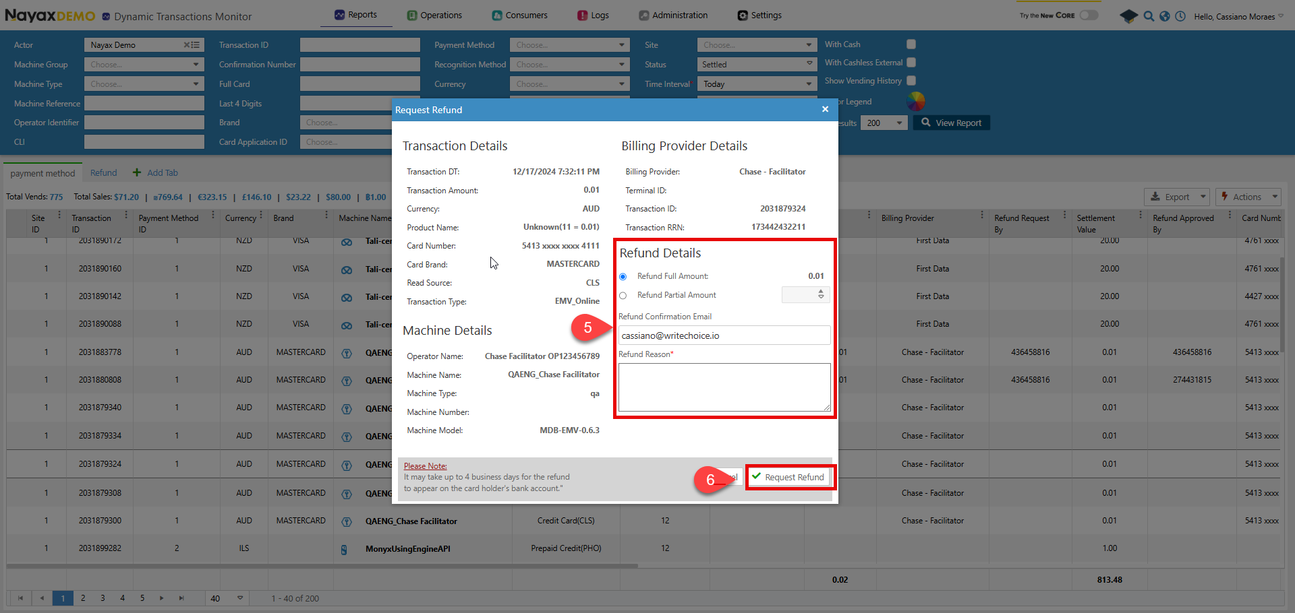Click the View Report button
This screenshot has height=613, width=1295.
pyautogui.click(x=952, y=123)
